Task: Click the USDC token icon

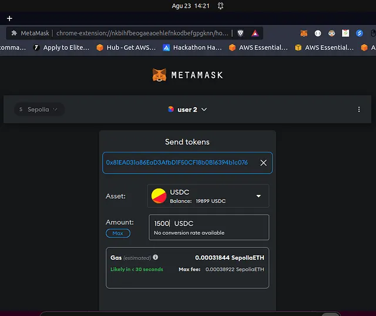Action: 159,196
